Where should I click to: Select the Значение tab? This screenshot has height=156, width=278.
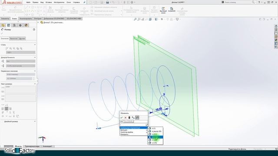point(5,39)
